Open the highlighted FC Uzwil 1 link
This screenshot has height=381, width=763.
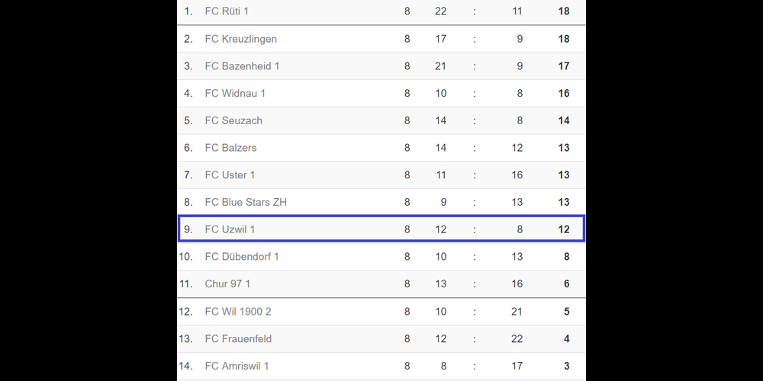point(230,229)
